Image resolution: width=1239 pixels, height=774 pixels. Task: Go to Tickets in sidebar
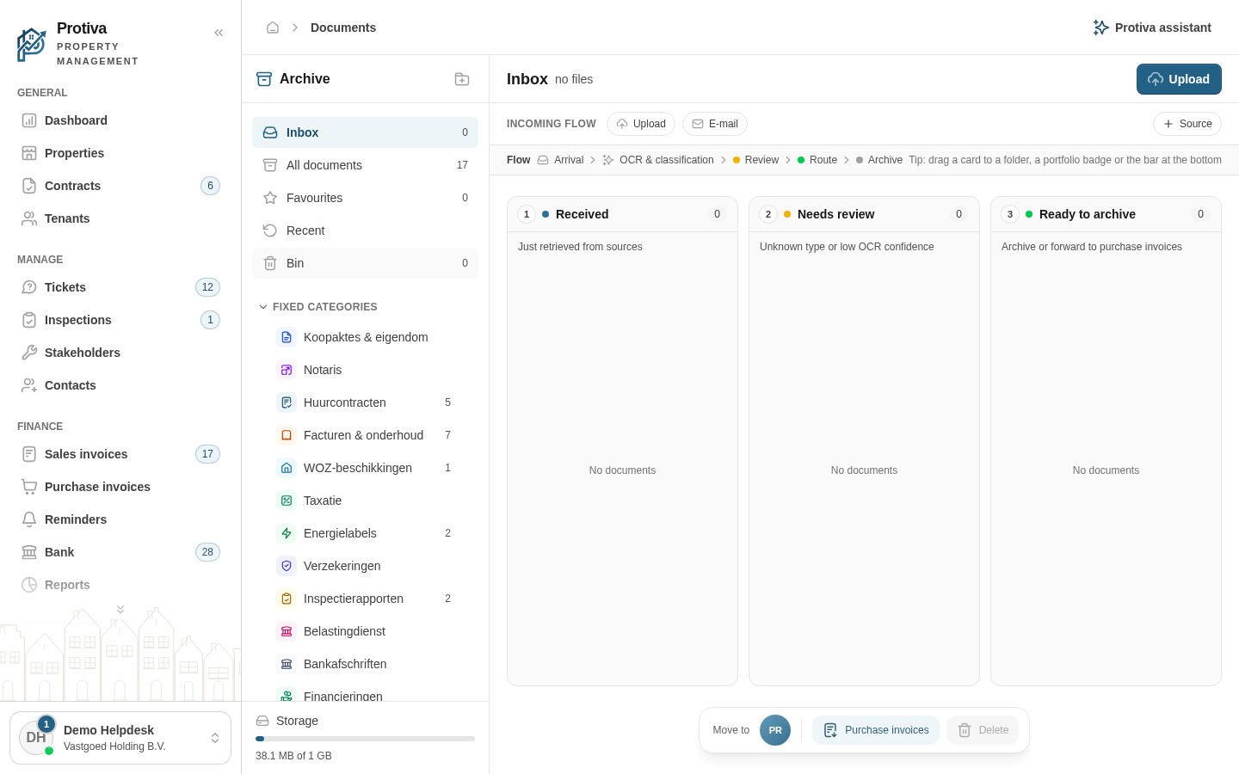tap(120, 287)
